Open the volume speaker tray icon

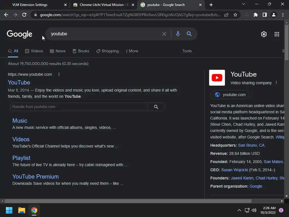click(x=254, y=210)
